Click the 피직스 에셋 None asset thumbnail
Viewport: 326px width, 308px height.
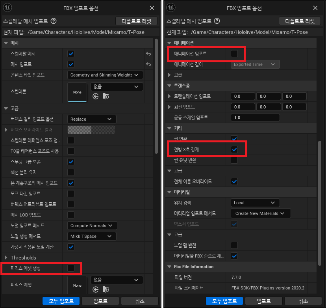[x=77, y=285]
